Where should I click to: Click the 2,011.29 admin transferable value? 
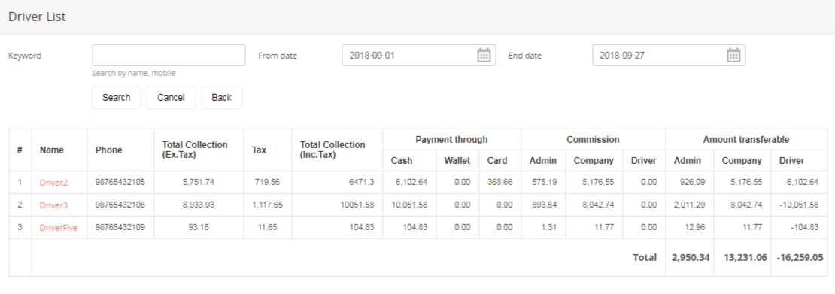click(690, 205)
